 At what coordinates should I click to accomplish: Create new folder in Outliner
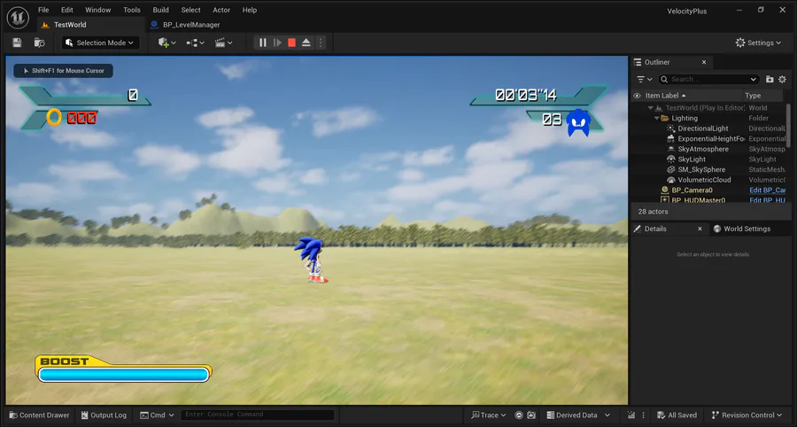point(770,80)
